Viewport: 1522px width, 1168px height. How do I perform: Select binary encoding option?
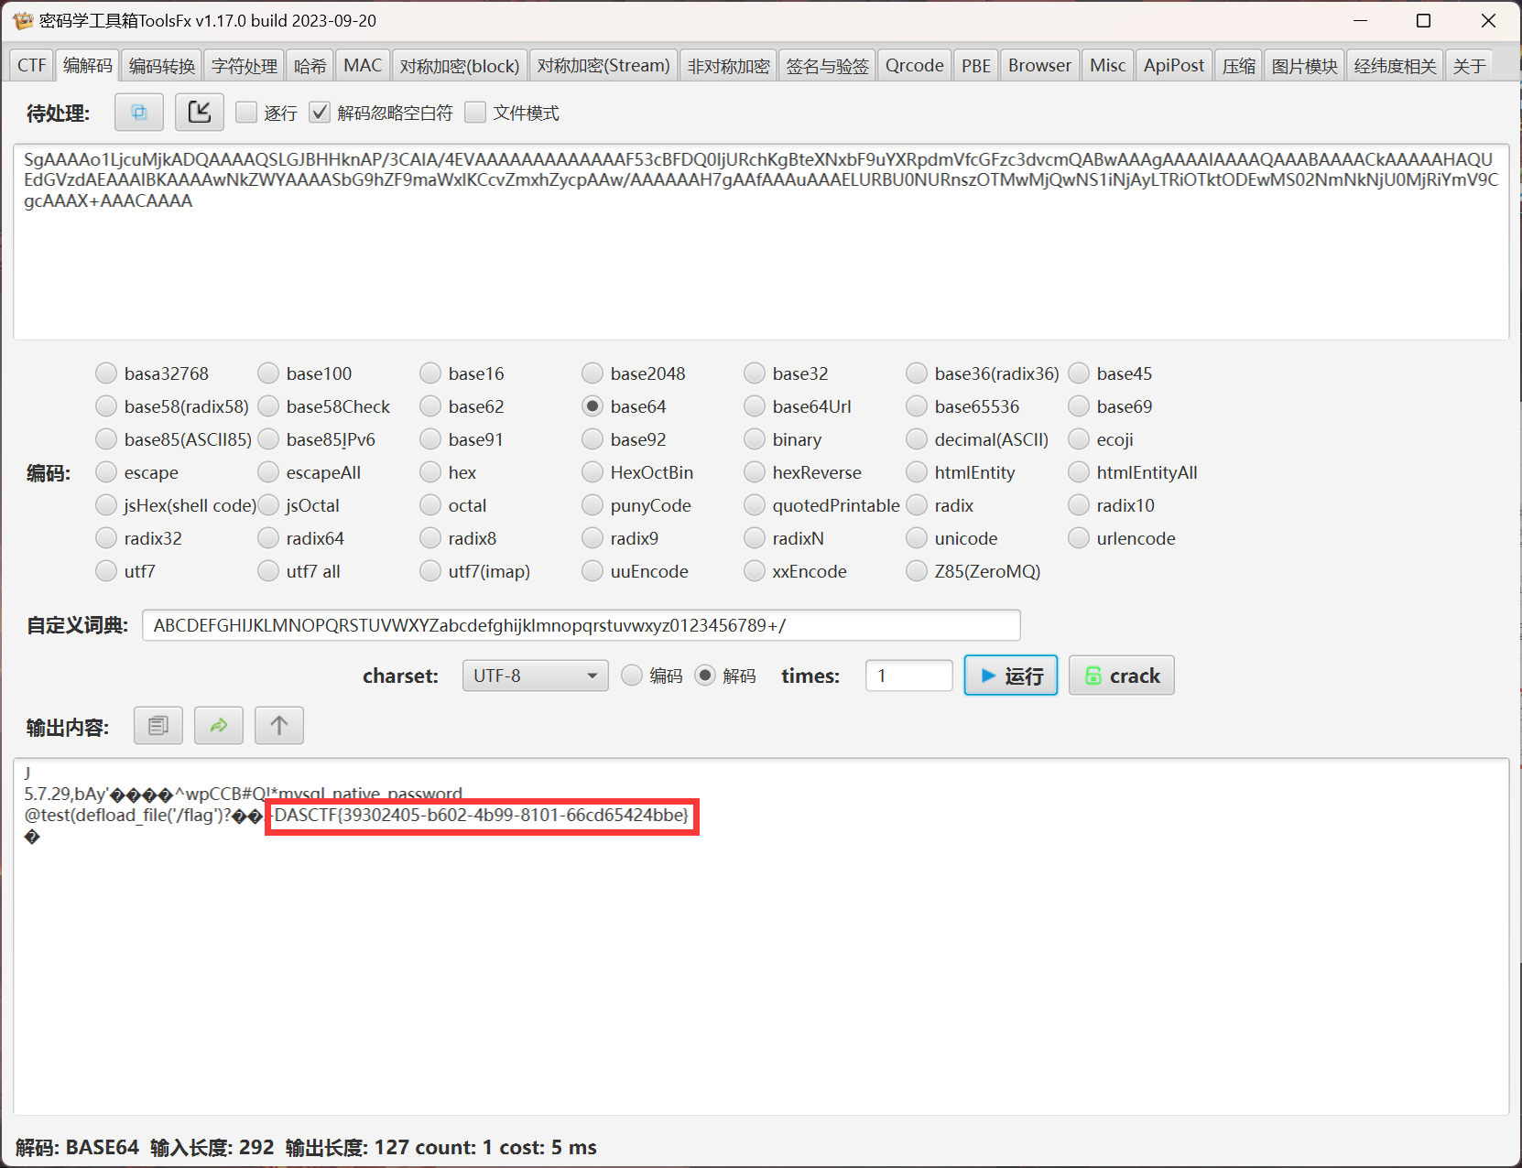[x=755, y=439]
